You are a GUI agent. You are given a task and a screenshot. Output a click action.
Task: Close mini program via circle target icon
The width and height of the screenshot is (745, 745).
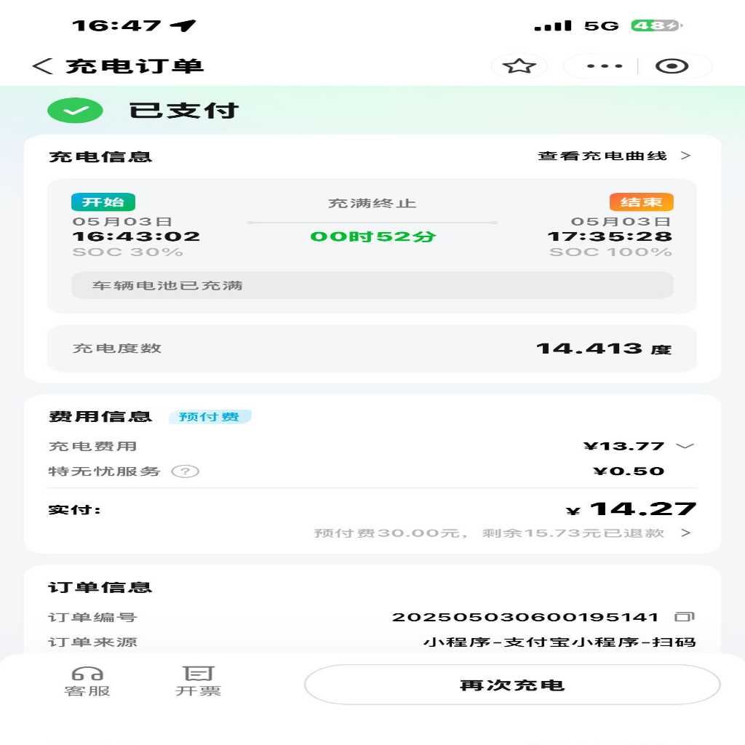coord(672,66)
